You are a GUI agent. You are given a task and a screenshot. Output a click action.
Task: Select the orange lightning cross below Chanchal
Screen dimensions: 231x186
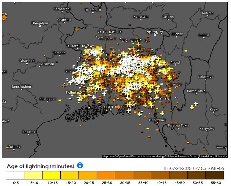click(x=77, y=30)
